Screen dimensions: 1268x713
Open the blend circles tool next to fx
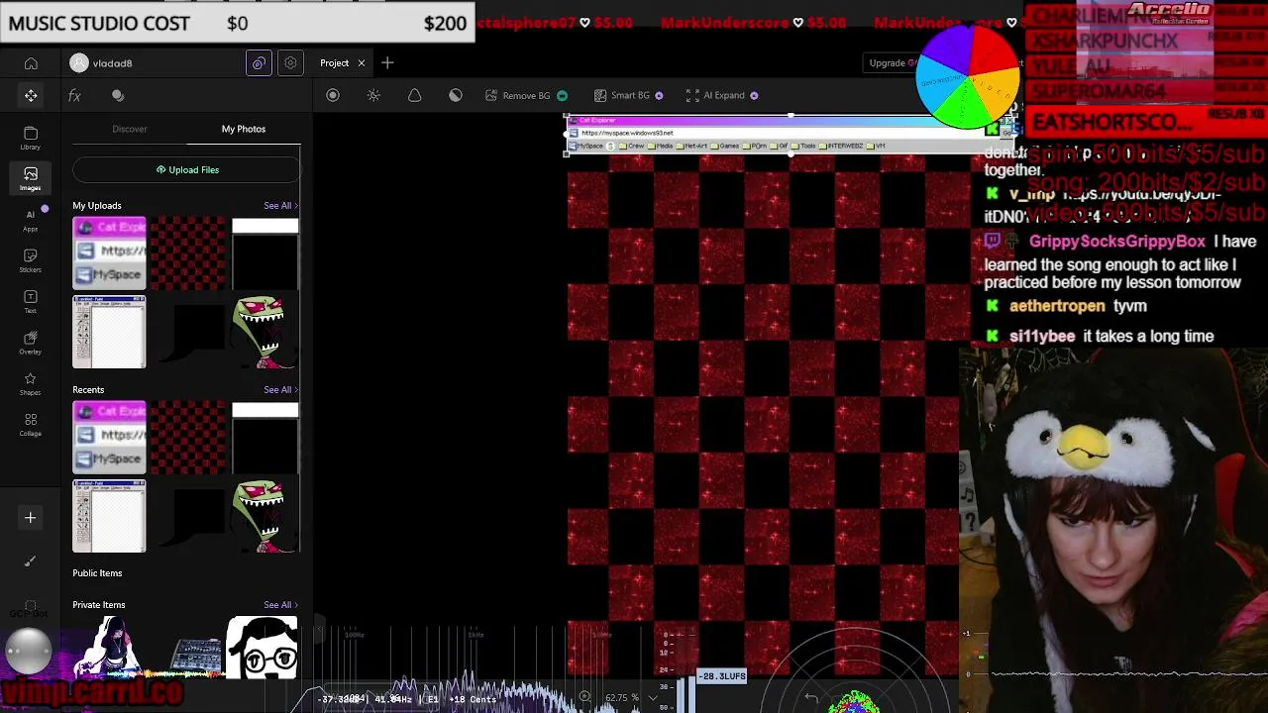pos(118,95)
